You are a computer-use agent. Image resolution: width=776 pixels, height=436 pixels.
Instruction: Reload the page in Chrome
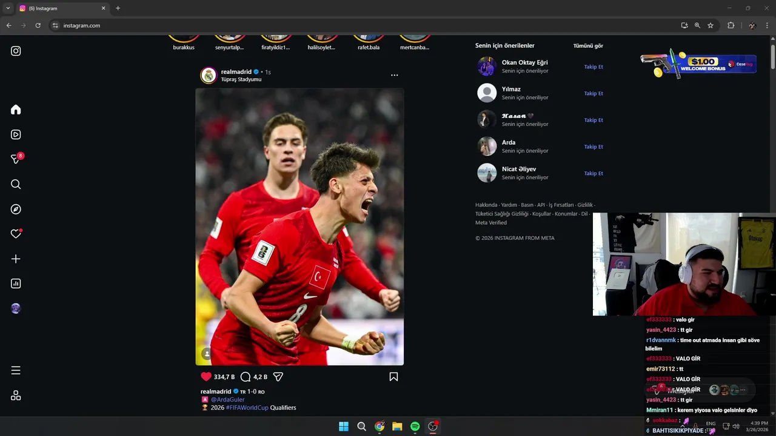pos(38,25)
